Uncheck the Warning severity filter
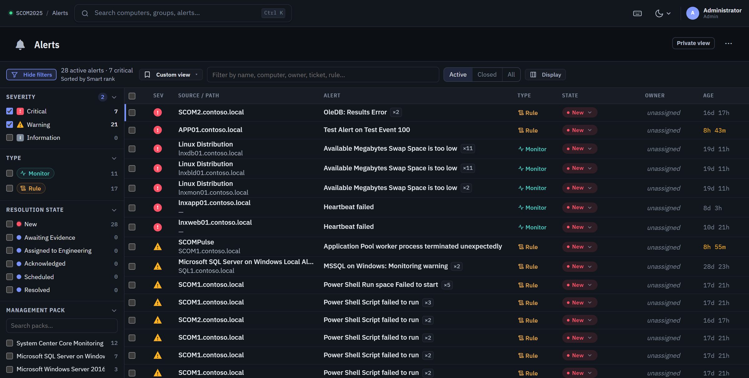Image resolution: width=749 pixels, height=378 pixels. tap(10, 125)
